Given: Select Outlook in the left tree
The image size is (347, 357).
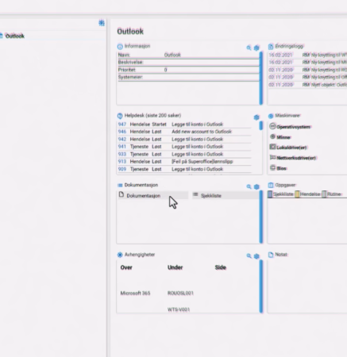Looking at the screenshot, I should pos(14,36).
